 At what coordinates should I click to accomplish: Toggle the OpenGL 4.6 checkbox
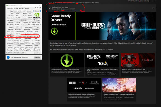coord(33,50)
